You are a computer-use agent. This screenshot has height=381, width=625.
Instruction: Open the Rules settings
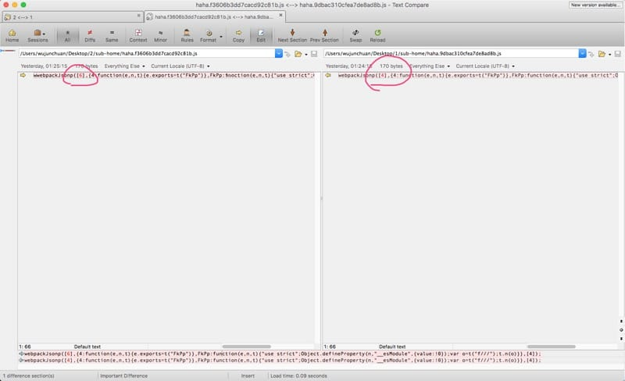[x=187, y=35]
